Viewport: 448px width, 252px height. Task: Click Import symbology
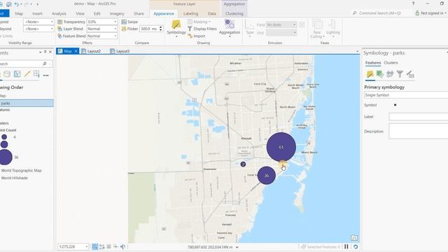click(x=197, y=36)
